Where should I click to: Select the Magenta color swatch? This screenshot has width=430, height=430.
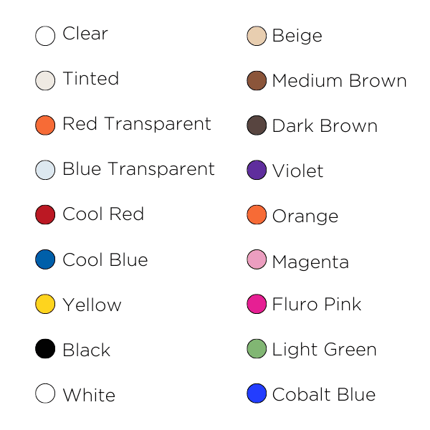(x=257, y=259)
